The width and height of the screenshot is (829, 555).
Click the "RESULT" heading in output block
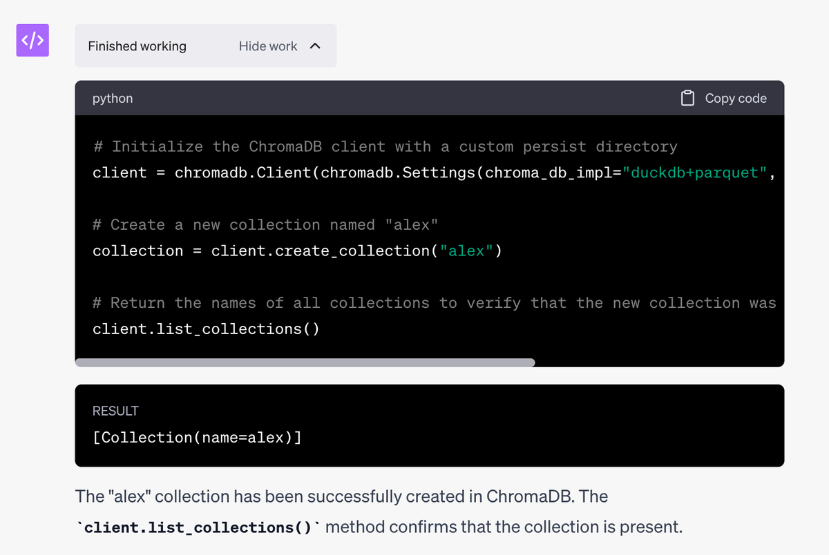(x=115, y=411)
